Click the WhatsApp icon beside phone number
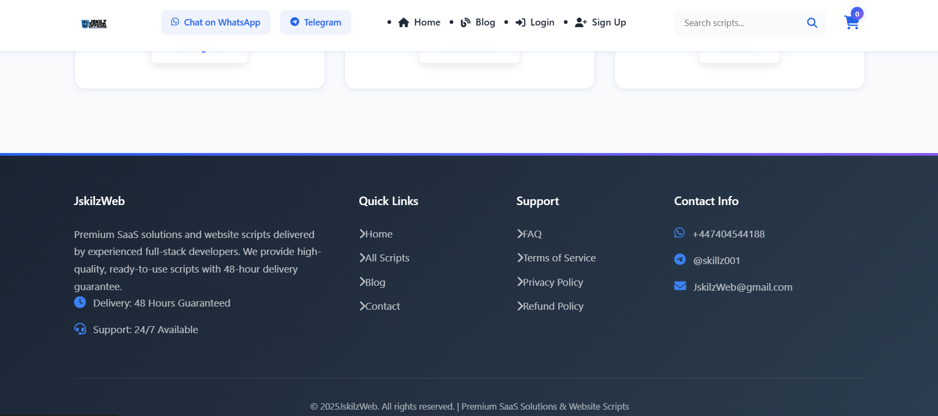Viewport: 938px width, 416px height. tap(679, 233)
